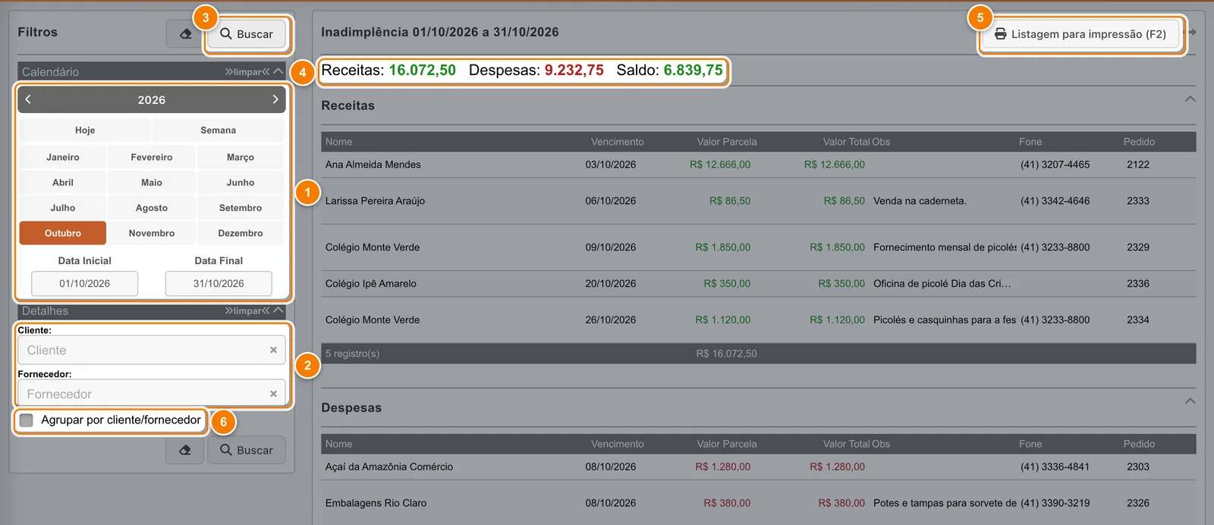Clear the Cliente field with its x icon
1214x525 pixels.
273,351
